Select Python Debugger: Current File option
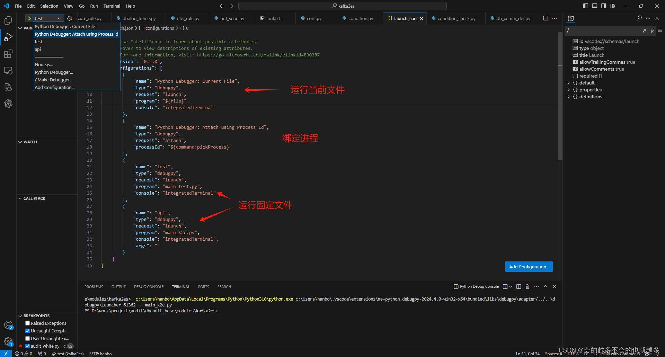The width and height of the screenshot is (665, 357). pos(77,26)
